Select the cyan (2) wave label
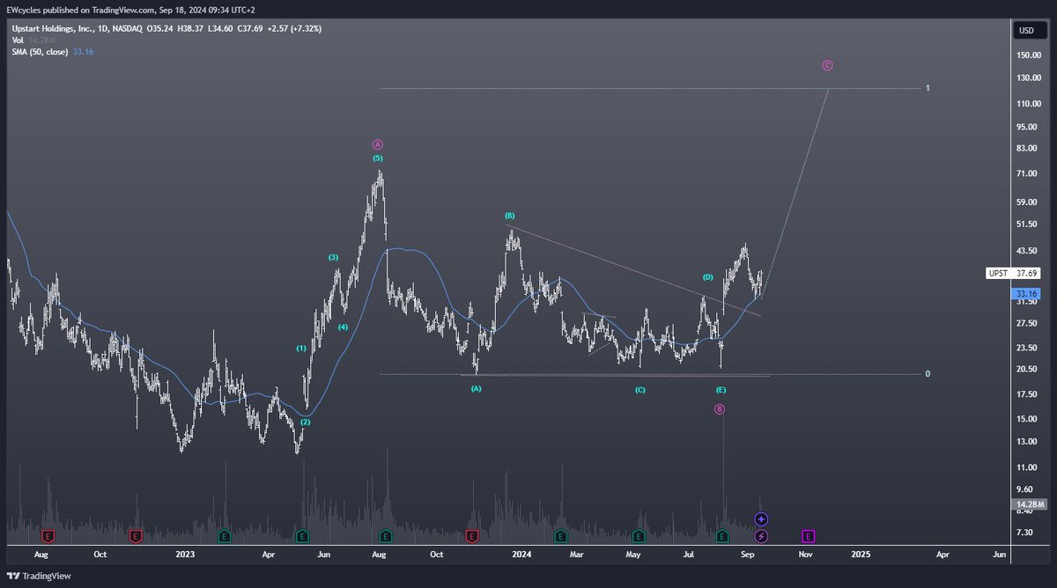Screen dimensions: 1057x588 [306, 423]
